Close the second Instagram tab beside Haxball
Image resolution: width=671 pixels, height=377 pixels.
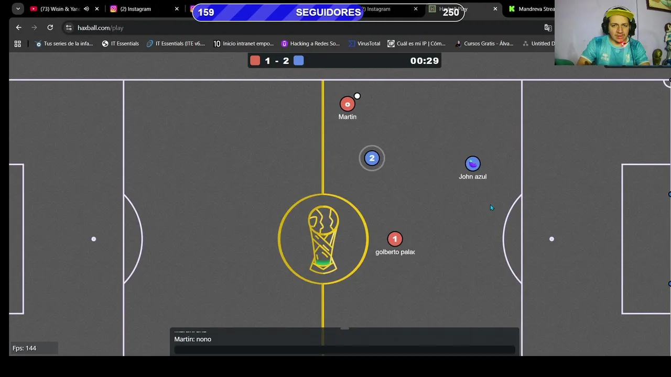tap(416, 9)
